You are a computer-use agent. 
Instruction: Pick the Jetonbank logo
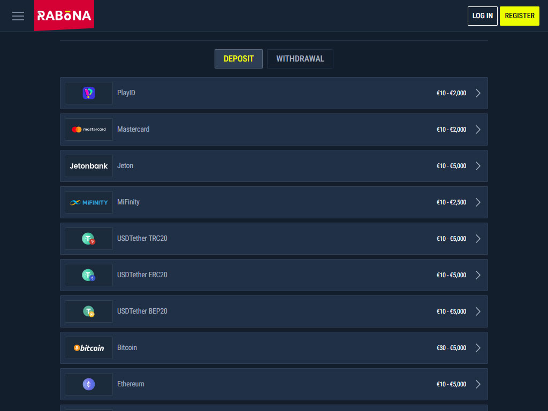point(89,166)
